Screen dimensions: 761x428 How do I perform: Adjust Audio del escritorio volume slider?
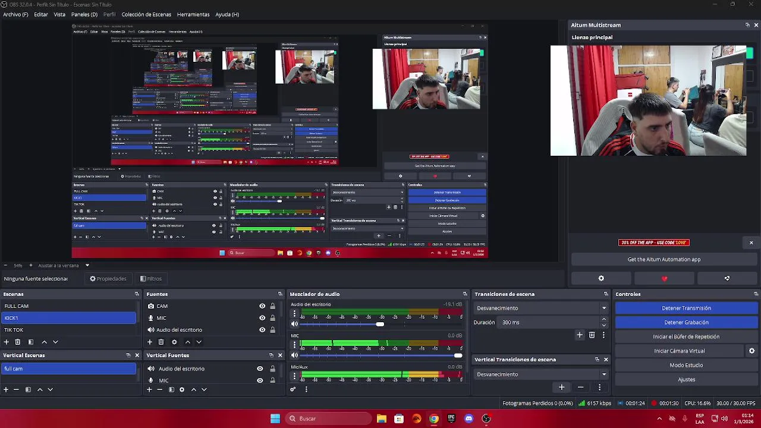coord(380,324)
